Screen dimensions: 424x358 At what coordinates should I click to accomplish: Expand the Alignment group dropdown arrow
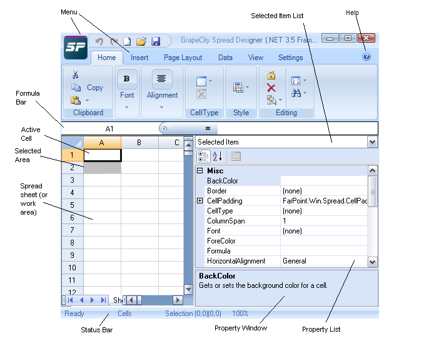[161, 107]
